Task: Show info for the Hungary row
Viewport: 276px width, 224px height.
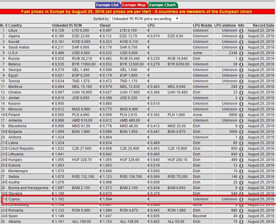Action: (241, 160)
